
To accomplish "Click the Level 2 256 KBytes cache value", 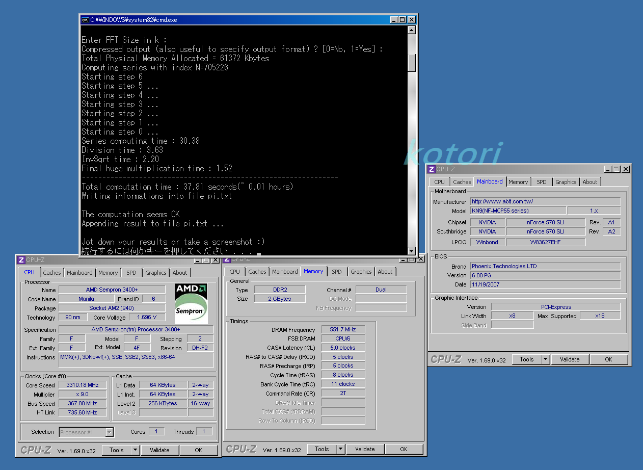I will [x=163, y=403].
